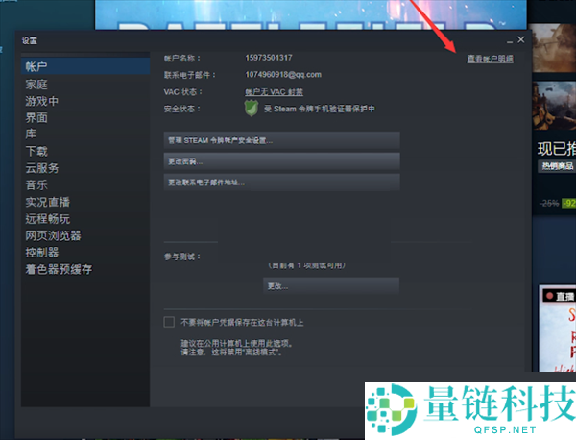Select 着色器预缓存 in the sidebar
Viewport: 576px width, 440px height.
(59, 270)
